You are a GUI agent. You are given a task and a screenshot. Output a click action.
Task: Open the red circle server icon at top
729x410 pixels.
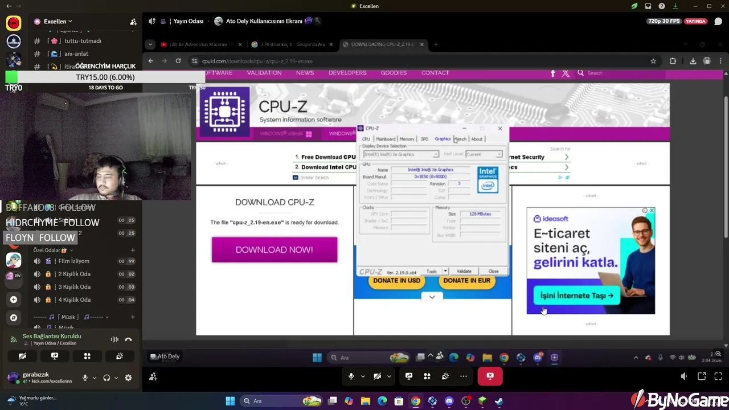14,23
